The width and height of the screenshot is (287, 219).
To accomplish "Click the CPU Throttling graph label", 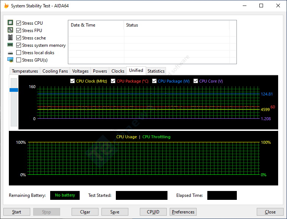I will coord(156,137).
